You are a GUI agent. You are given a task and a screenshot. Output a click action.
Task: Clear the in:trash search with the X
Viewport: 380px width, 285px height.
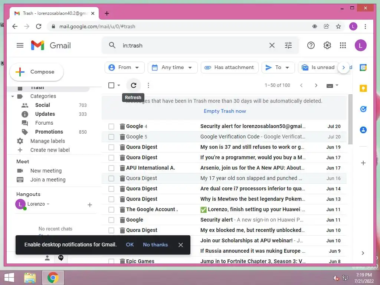coord(272,45)
